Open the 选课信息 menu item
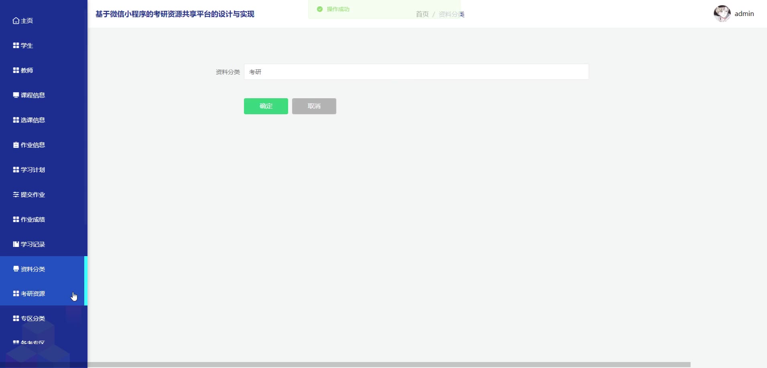The height and width of the screenshot is (368, 767). pyautogui.click(x=44, y=120)
